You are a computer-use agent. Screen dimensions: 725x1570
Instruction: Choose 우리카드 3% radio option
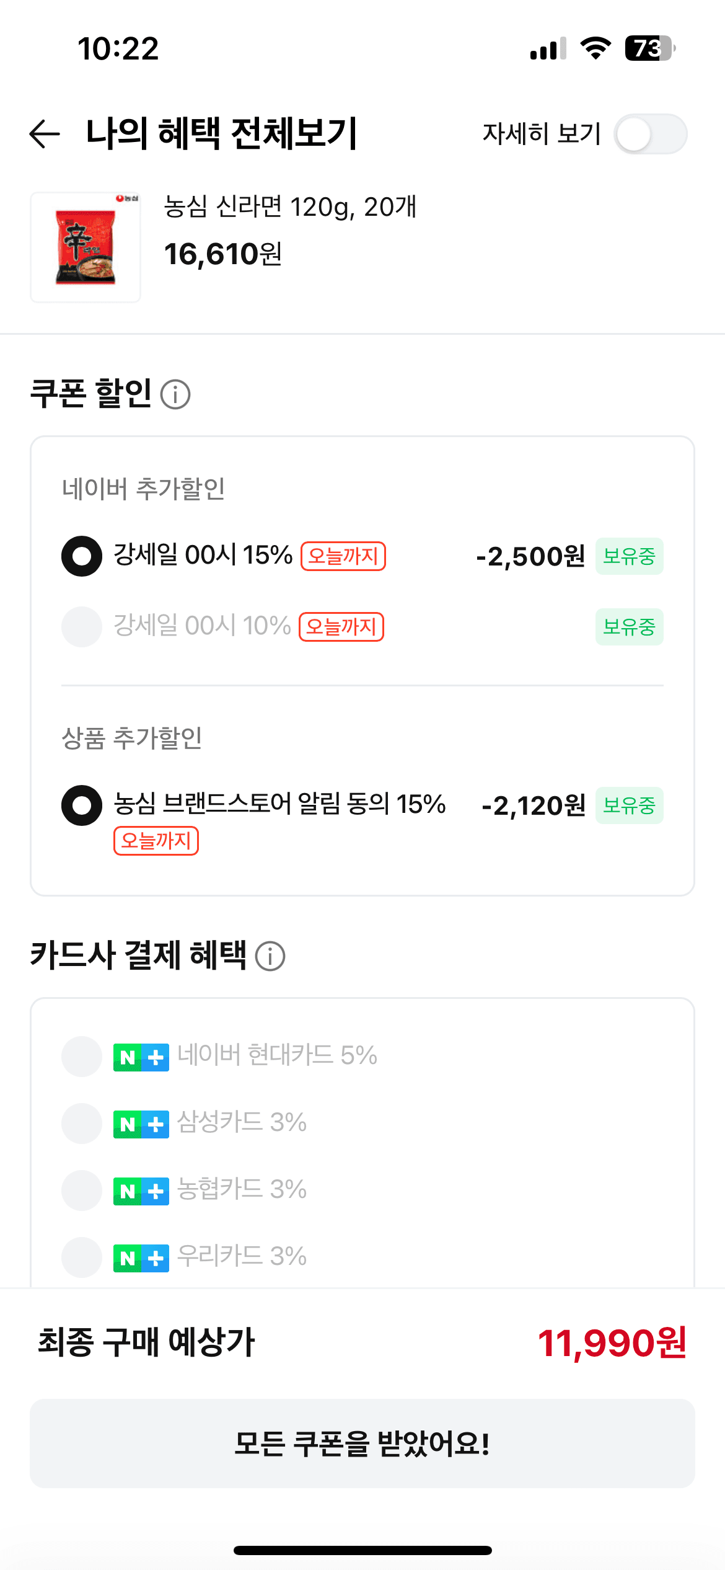pyautogui.click(x=82, y=1257)
